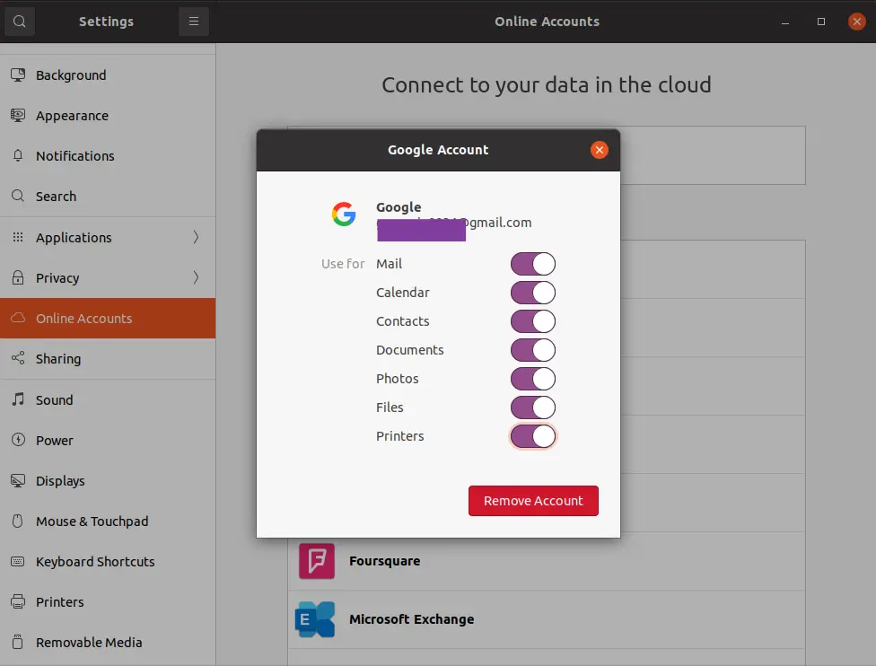Open the hamburger menu beside Settings title
This screenshot has height=666, width=876.
194,22
